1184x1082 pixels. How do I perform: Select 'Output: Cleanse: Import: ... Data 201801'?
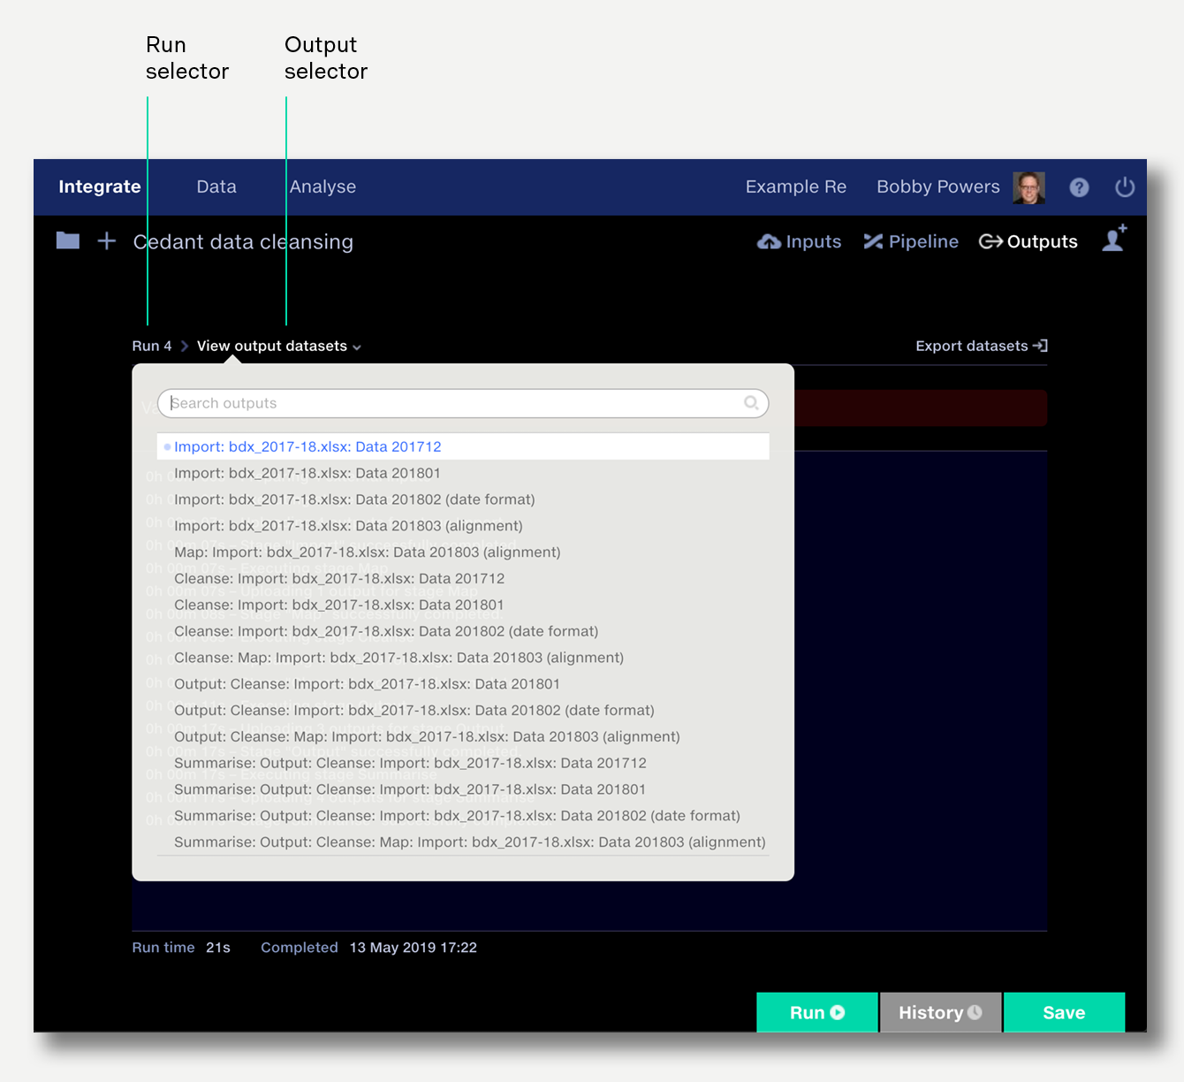pyautogui.click(x=463, y=683)
